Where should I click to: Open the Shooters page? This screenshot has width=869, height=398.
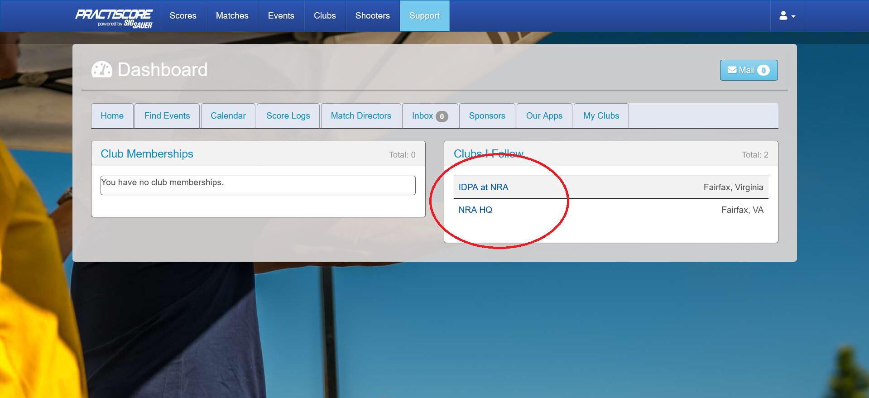[x=373, y=16]
